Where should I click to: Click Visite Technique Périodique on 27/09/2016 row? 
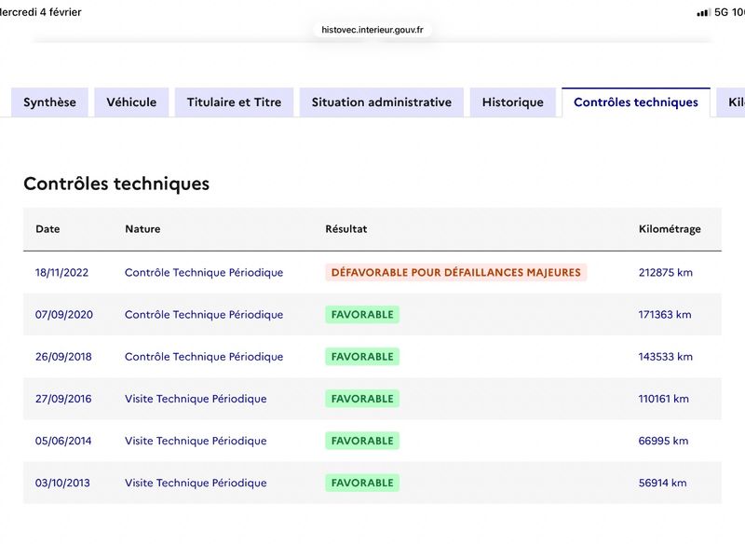point(196,399)
